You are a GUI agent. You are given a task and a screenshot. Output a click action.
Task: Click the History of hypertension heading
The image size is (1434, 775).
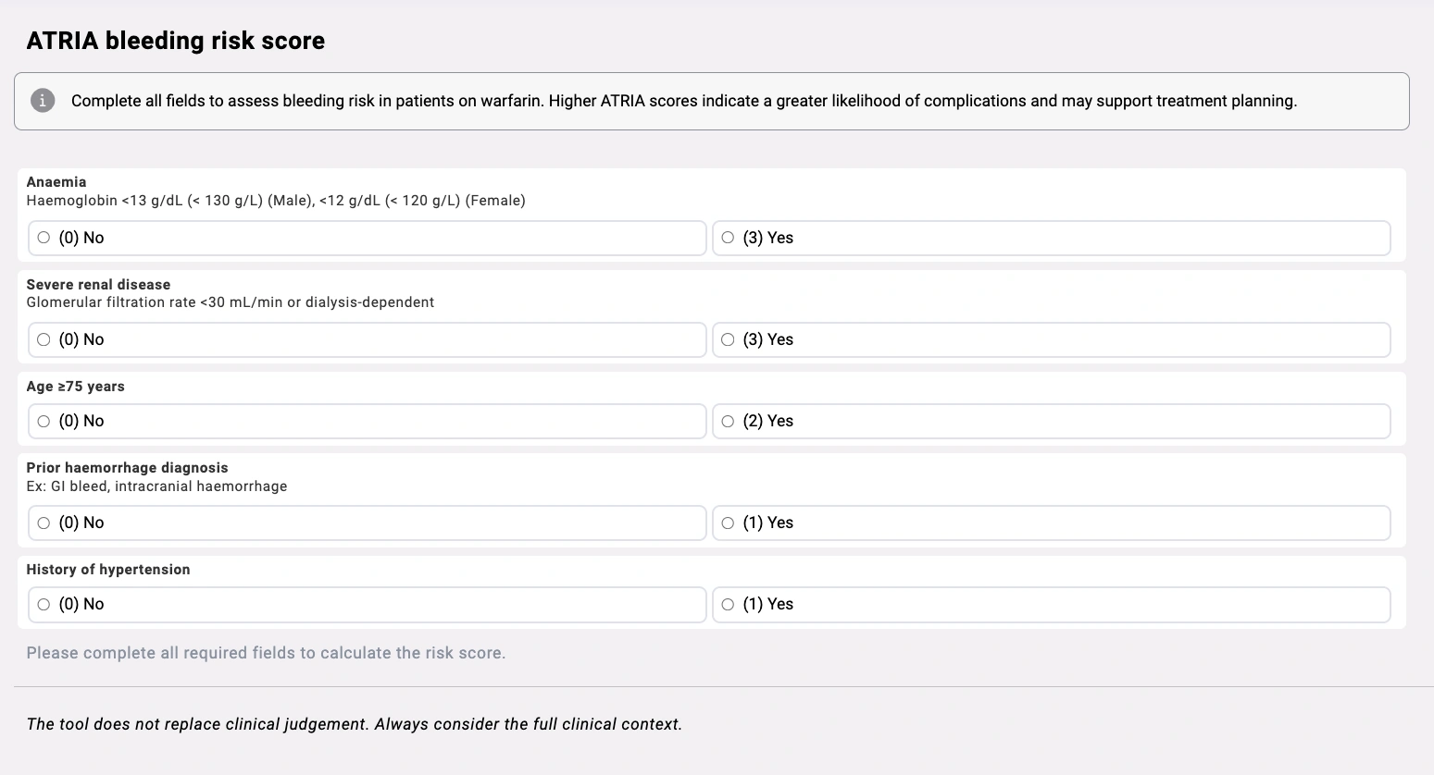click(x=108, y=569)
